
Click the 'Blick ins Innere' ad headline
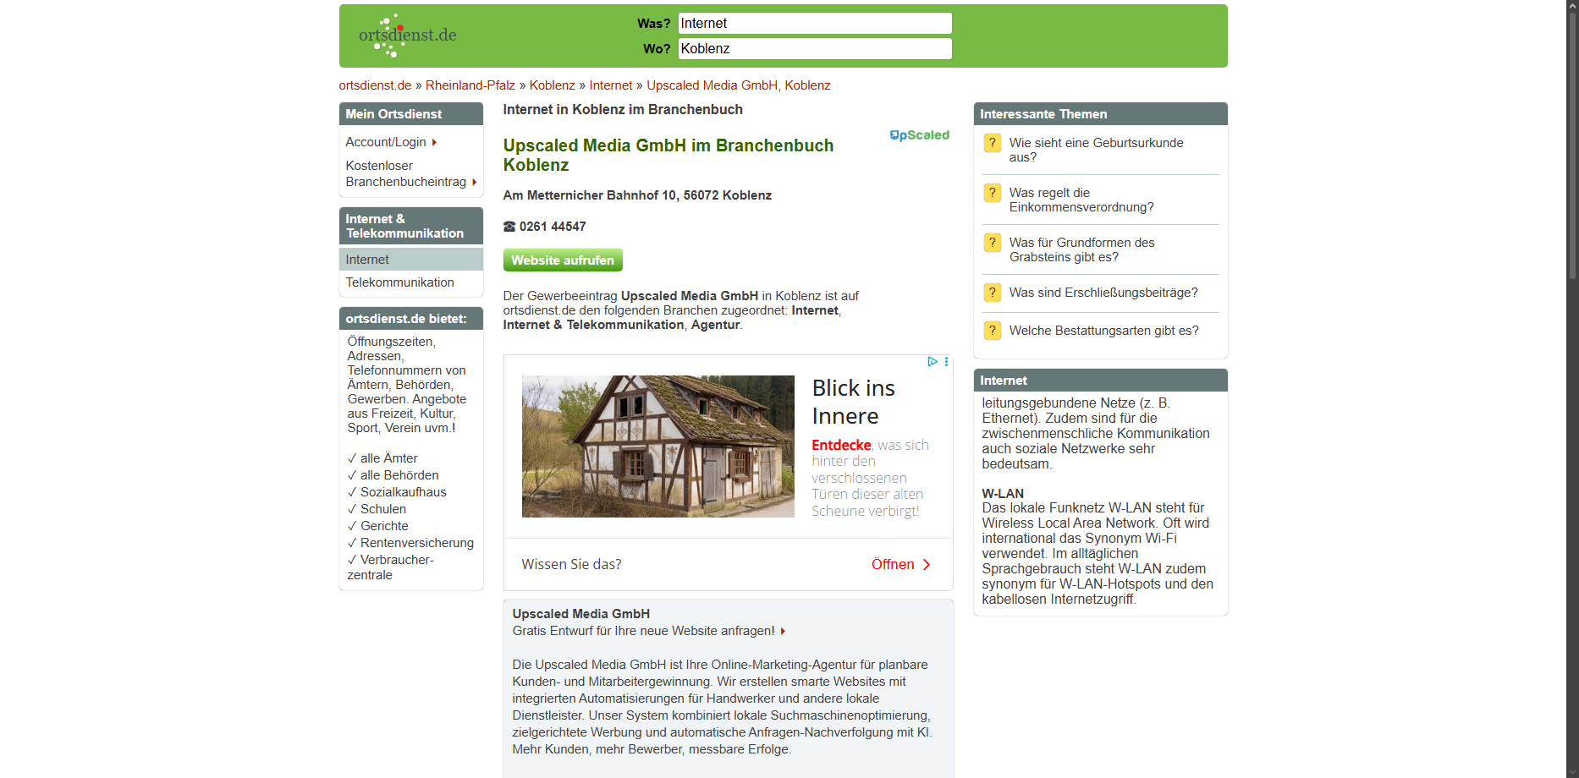click(854, 402)
